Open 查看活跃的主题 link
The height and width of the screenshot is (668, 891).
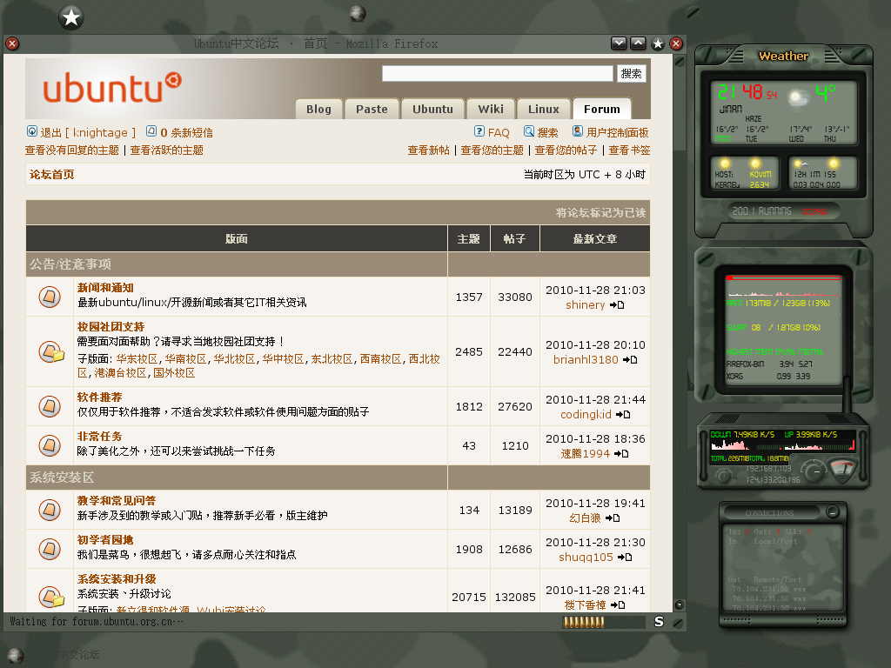[x=166, y=150]
